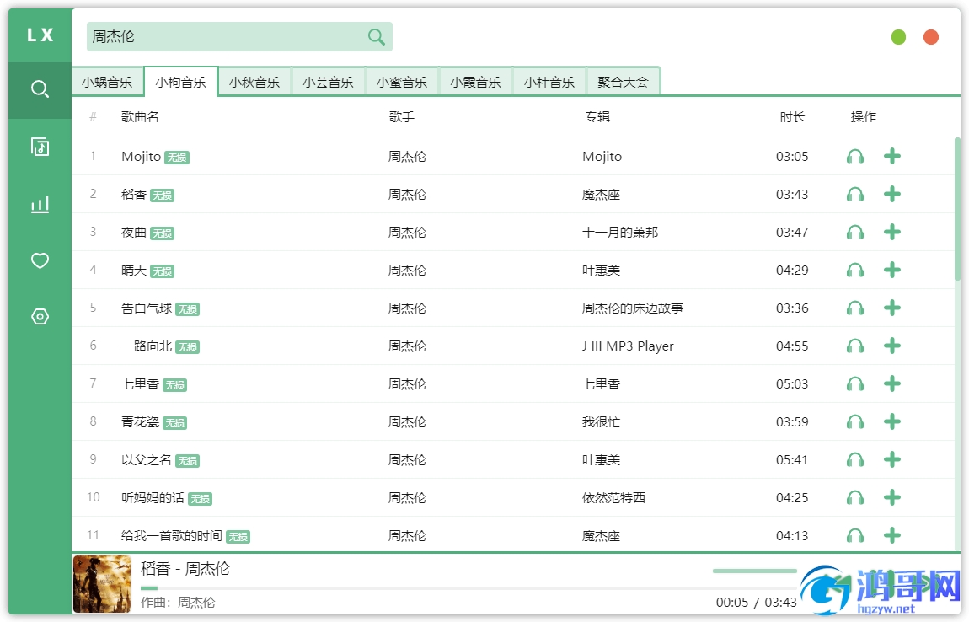Image resolution: width=969 pixels, height=622 pixels.
Task: Open settings hexagon sidebar icon
Action: (40, 317)
